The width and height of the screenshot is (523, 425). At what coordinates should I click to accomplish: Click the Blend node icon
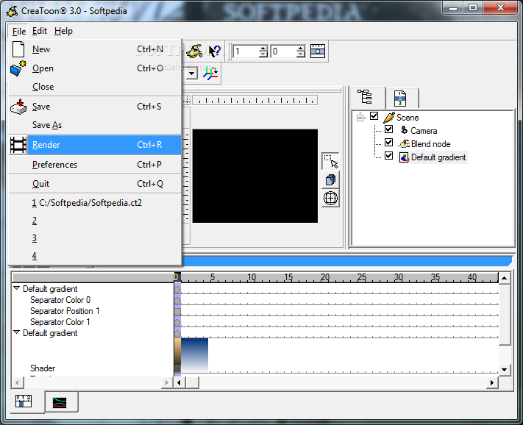[404, 143]
